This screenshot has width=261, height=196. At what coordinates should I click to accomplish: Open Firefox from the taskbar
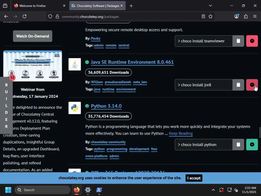(x=77, y=190)
